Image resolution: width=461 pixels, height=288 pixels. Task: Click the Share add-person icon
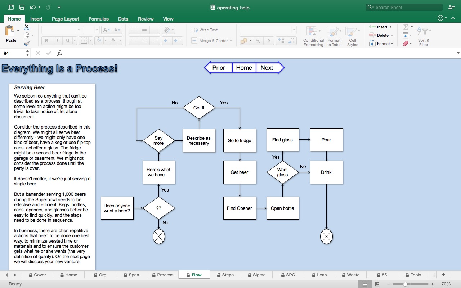pos(451,7)
